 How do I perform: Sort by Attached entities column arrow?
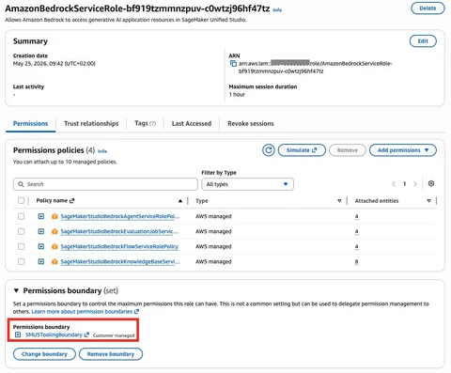pos(428,201)
